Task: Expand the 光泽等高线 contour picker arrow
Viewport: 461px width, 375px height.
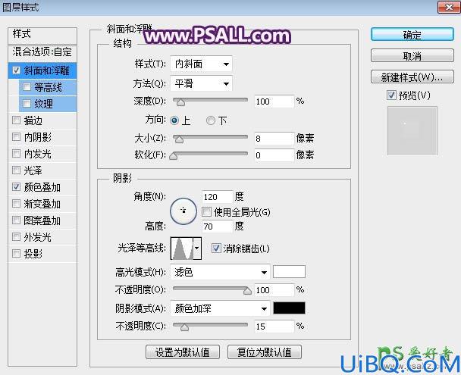Action: (197, 248)
